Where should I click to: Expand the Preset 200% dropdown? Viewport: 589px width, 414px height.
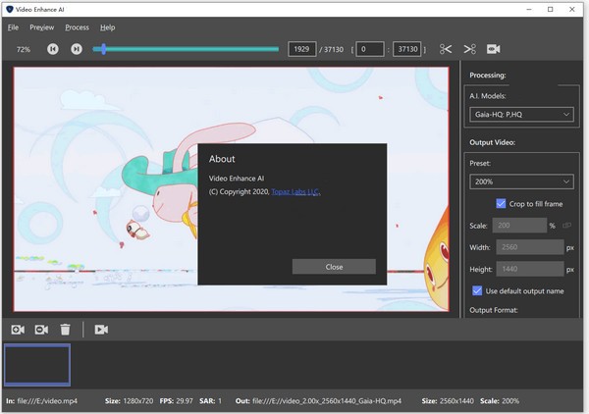coord(520,181)
